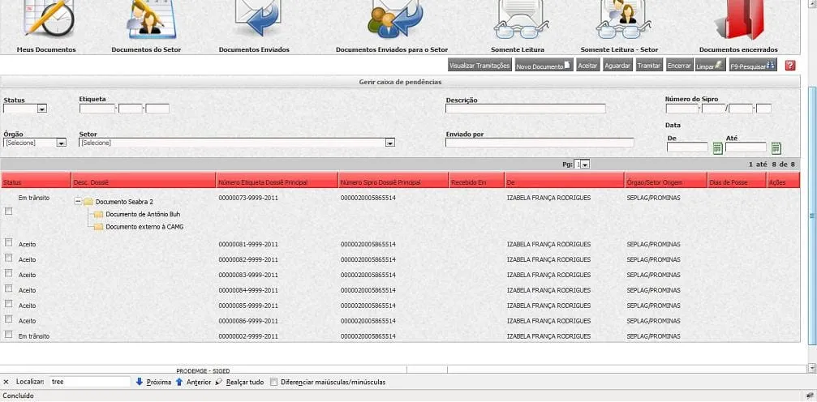Click the Encerrar button

point(679,66)
